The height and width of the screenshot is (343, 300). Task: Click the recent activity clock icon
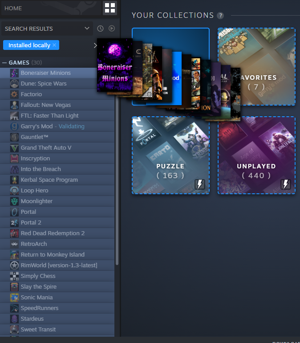point(100,29)
